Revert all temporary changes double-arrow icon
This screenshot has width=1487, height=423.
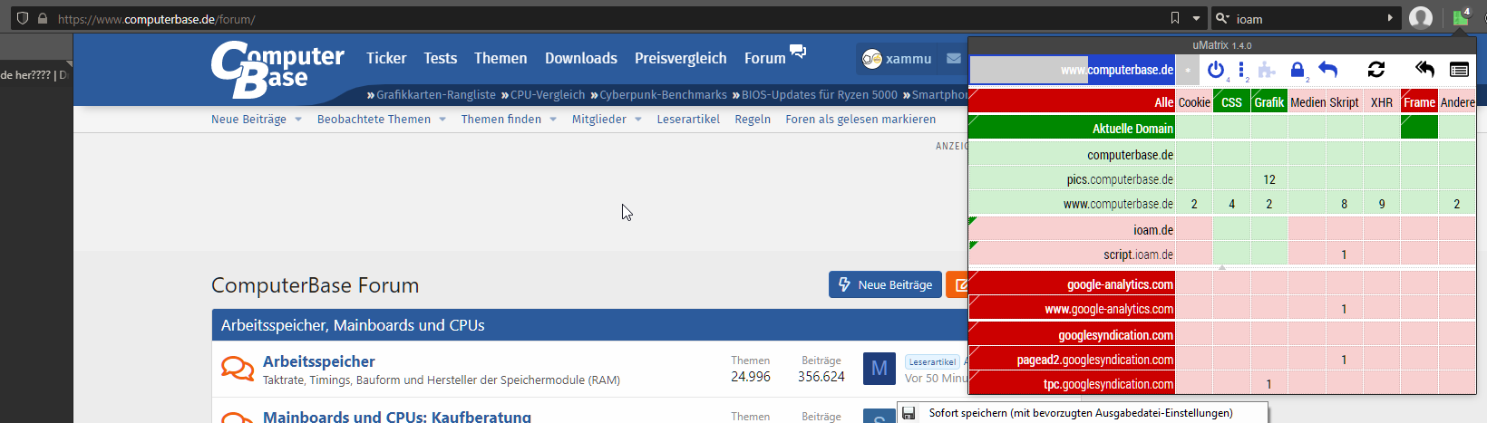click(x=1424, y=70)
